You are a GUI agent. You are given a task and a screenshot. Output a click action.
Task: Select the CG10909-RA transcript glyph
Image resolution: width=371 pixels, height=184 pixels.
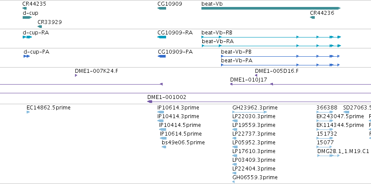pyautogui.click(x=162, y=37)
